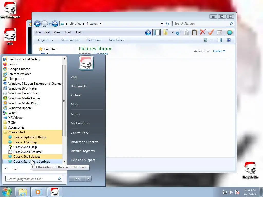The width and height of the screenshot is (263, 197).
Task: Click the New folder button
Action: pos(116,40)
